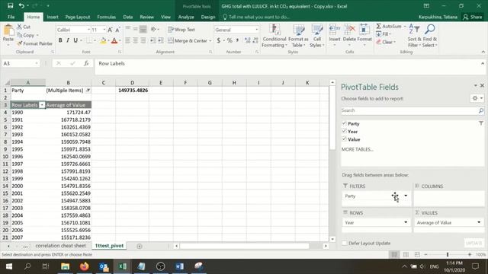Switch to Page Break Preview in status bar
Screen dimensions: 488x274
coord(417,254)
